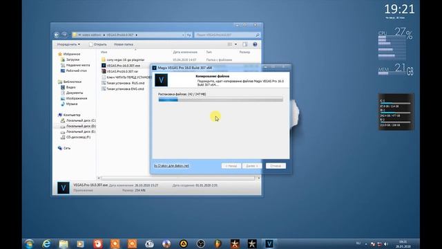Click the Назад button in the installer
Image resolution: width=442 pixels, height=249 pixels.
point(231,166)
